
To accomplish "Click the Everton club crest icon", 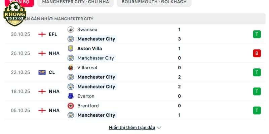I will pos(71,96).
